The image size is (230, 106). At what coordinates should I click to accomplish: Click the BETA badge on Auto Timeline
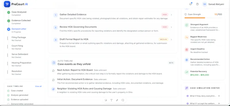pos(171,63)
